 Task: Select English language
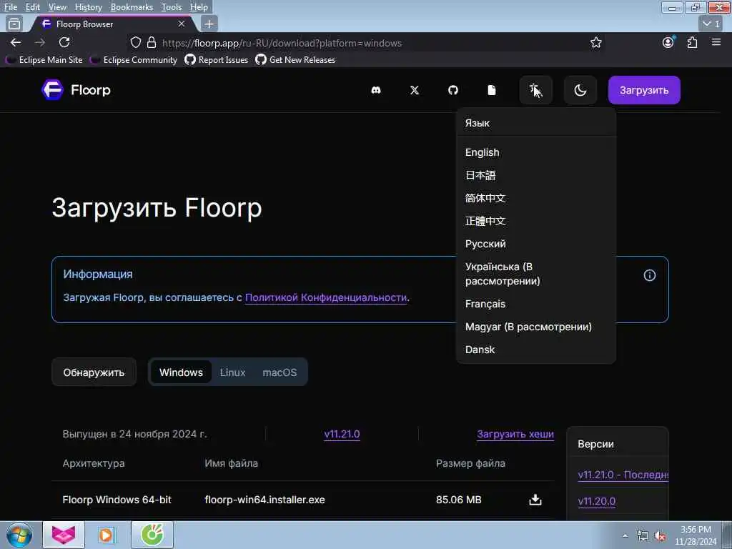[x=483, y=153]
